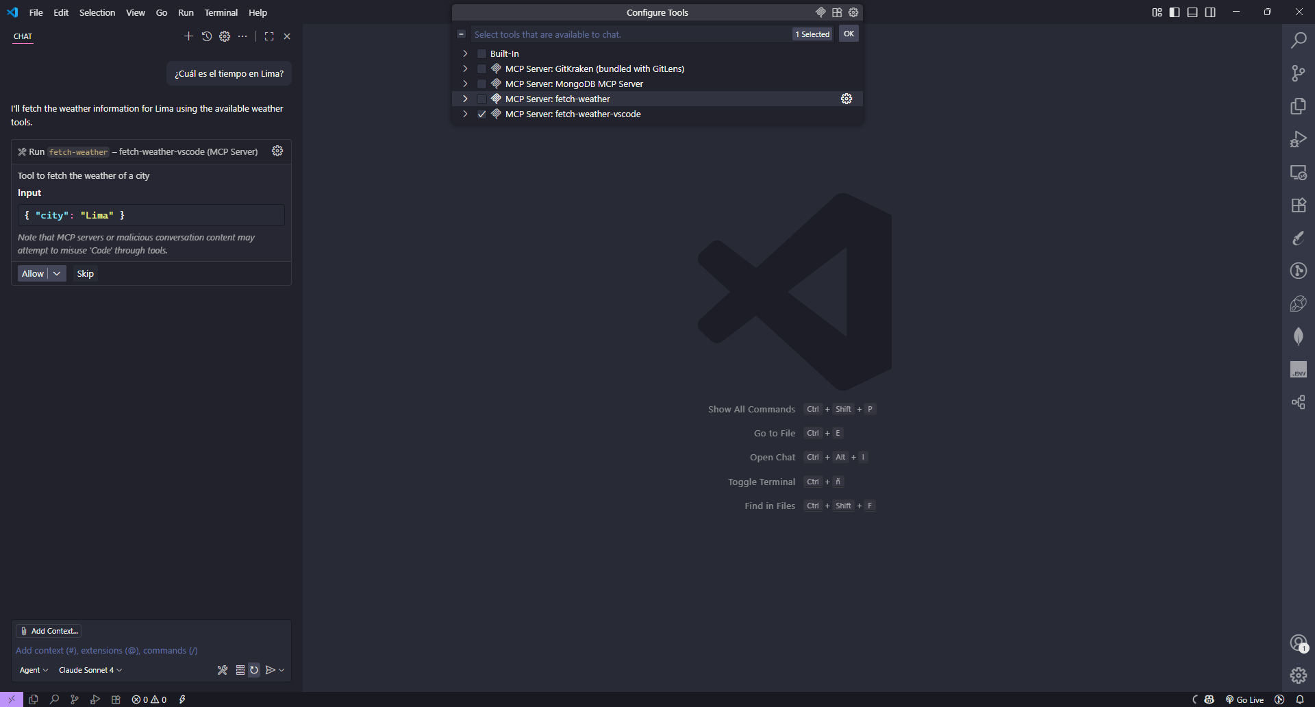Screen dimensions: 1315x707
Task: Check the GitKraken MCP Server checkbox
Action: [x=481, y=69]
